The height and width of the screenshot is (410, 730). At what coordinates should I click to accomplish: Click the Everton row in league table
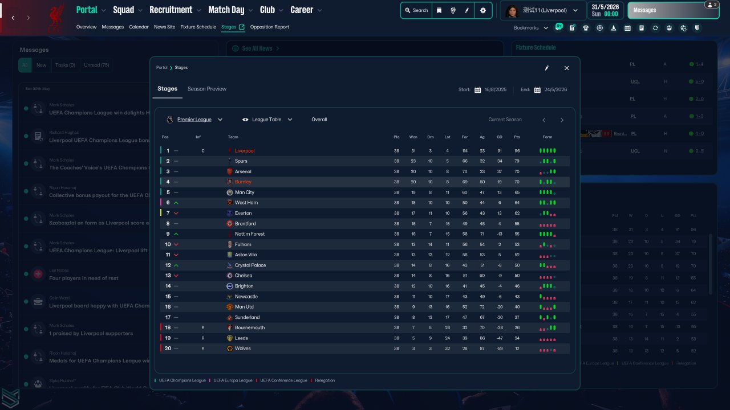click(365, 214)
